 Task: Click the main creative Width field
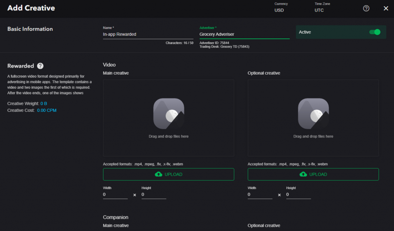115,195
